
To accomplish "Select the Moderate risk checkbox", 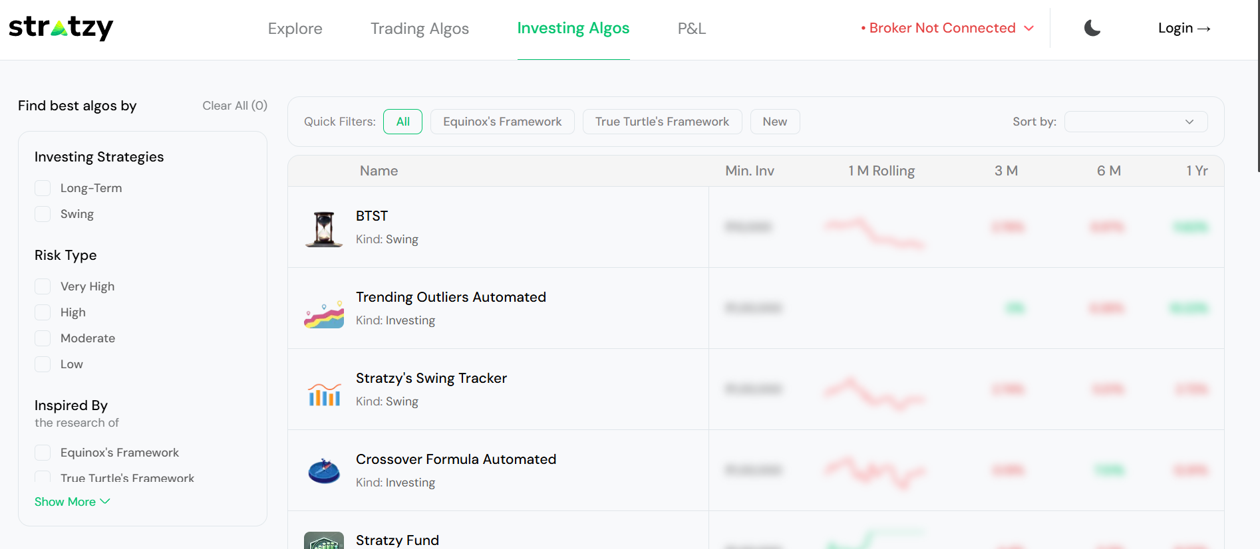I will pos(43,338).
